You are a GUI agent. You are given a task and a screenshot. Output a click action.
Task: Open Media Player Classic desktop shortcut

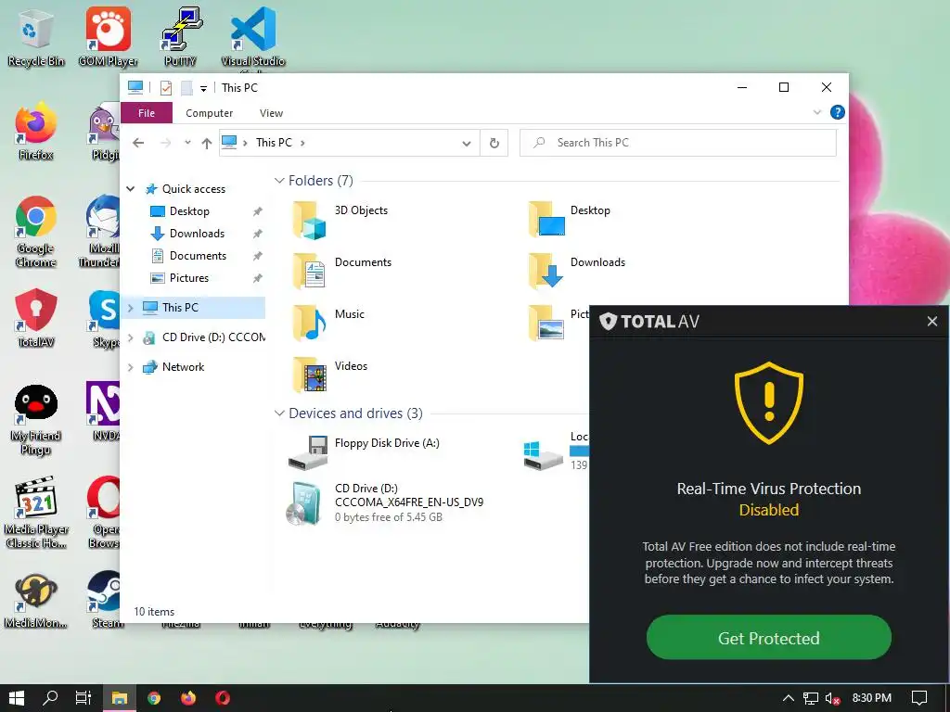click(36, 514)
